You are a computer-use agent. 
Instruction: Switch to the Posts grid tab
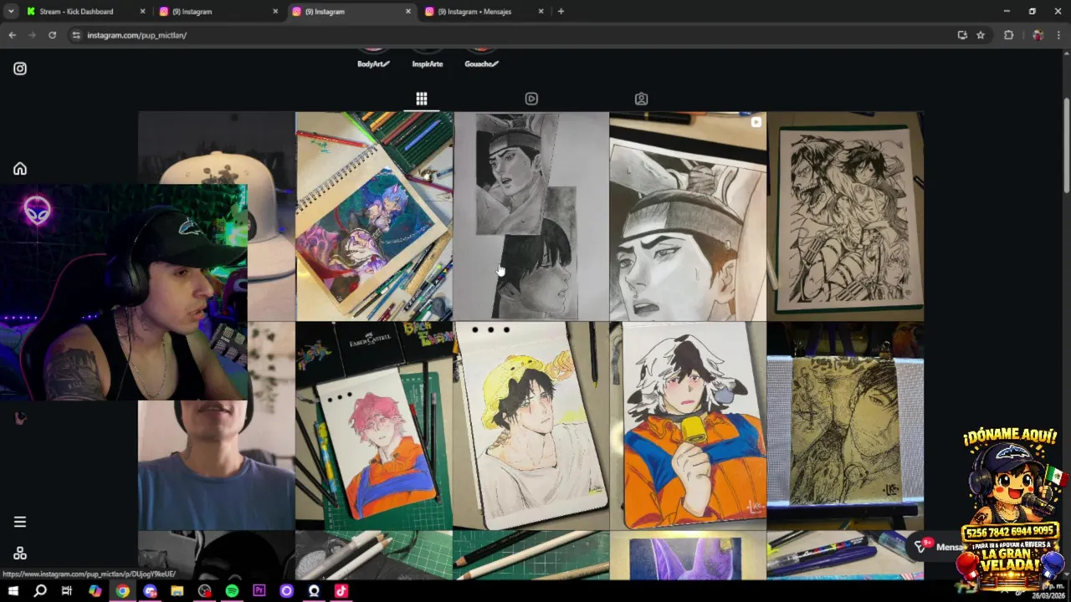pyautogui.click(x=422, y=99)
